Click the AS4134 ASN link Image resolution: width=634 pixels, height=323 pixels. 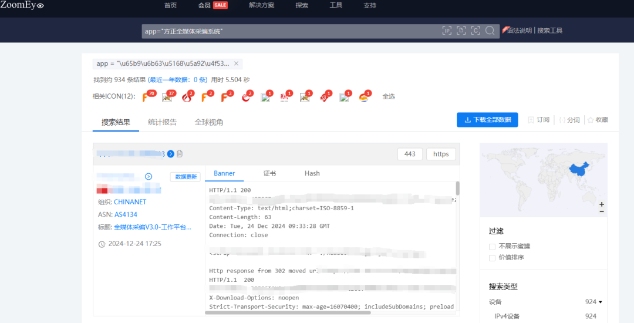coord(126,214)
